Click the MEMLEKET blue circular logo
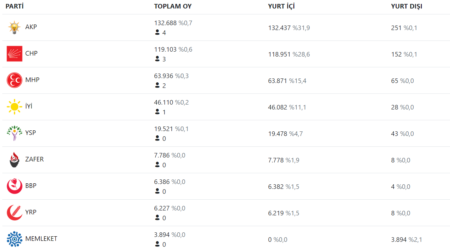The height and width of the screenshot is (250, 450). pyautogui.click(x=14, y=239)
